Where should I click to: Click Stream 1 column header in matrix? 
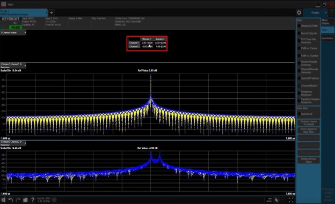147,39
